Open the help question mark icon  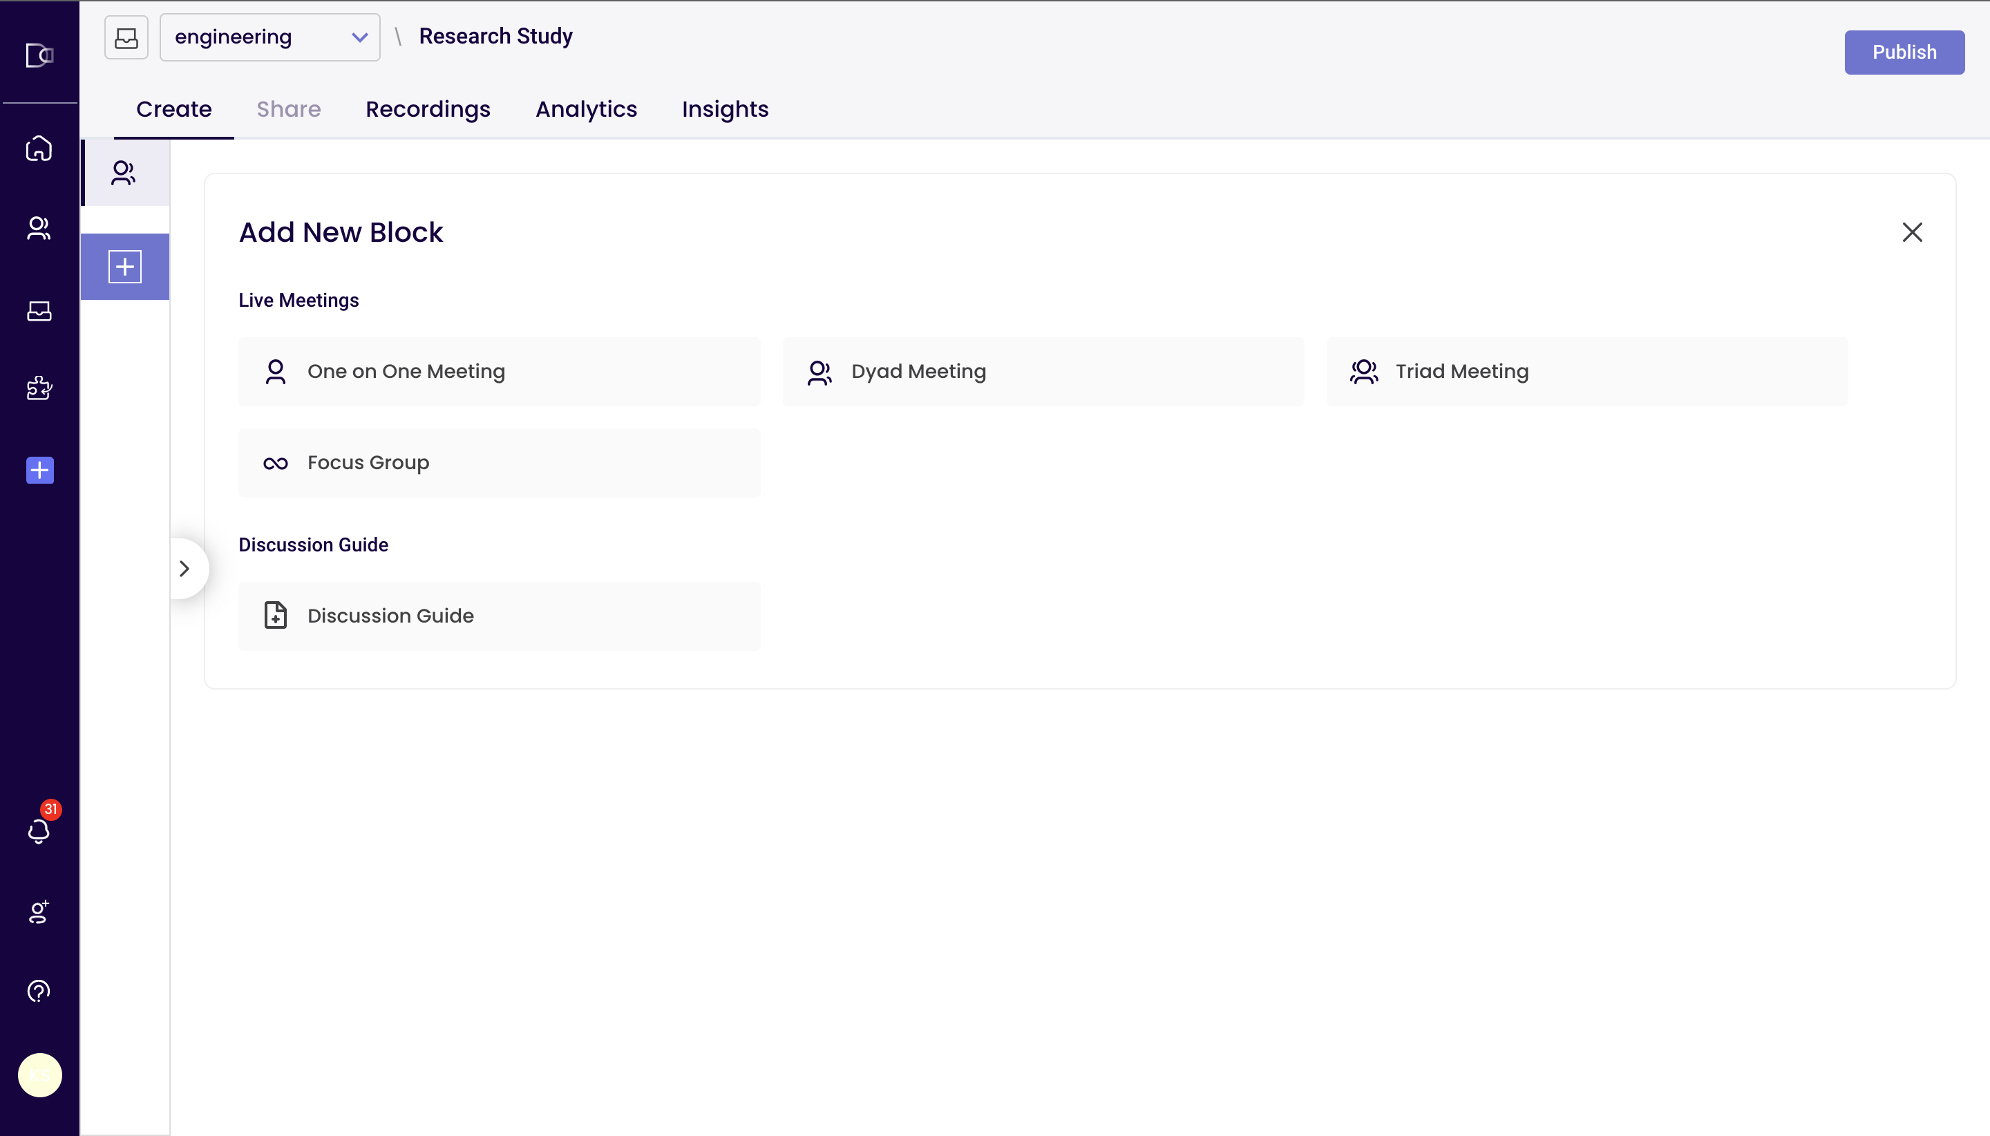pyautogui.click(x=39, y=991)
